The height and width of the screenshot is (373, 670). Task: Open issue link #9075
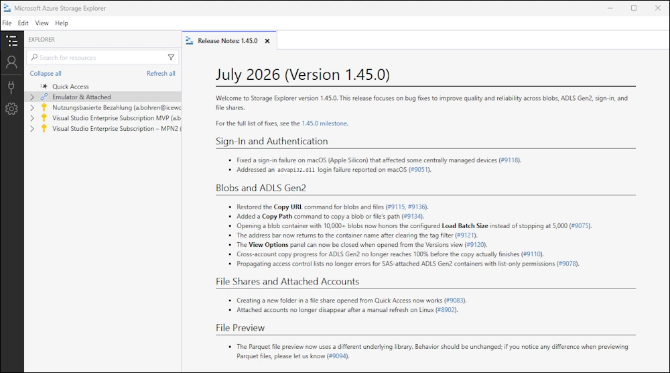pos(580,226)
